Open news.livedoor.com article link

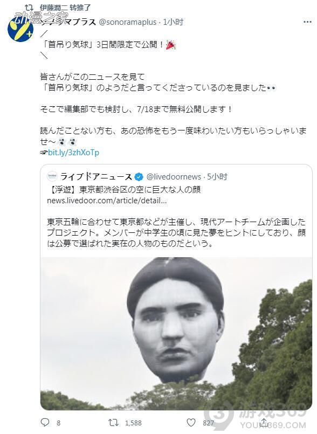[x=107, y=201]
